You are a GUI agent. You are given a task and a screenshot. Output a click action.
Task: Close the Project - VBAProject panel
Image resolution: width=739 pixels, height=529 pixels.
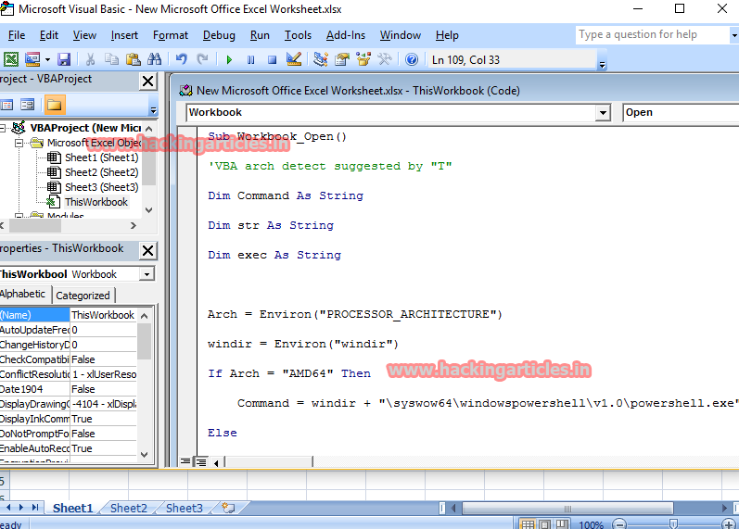(x=148, y=82)
